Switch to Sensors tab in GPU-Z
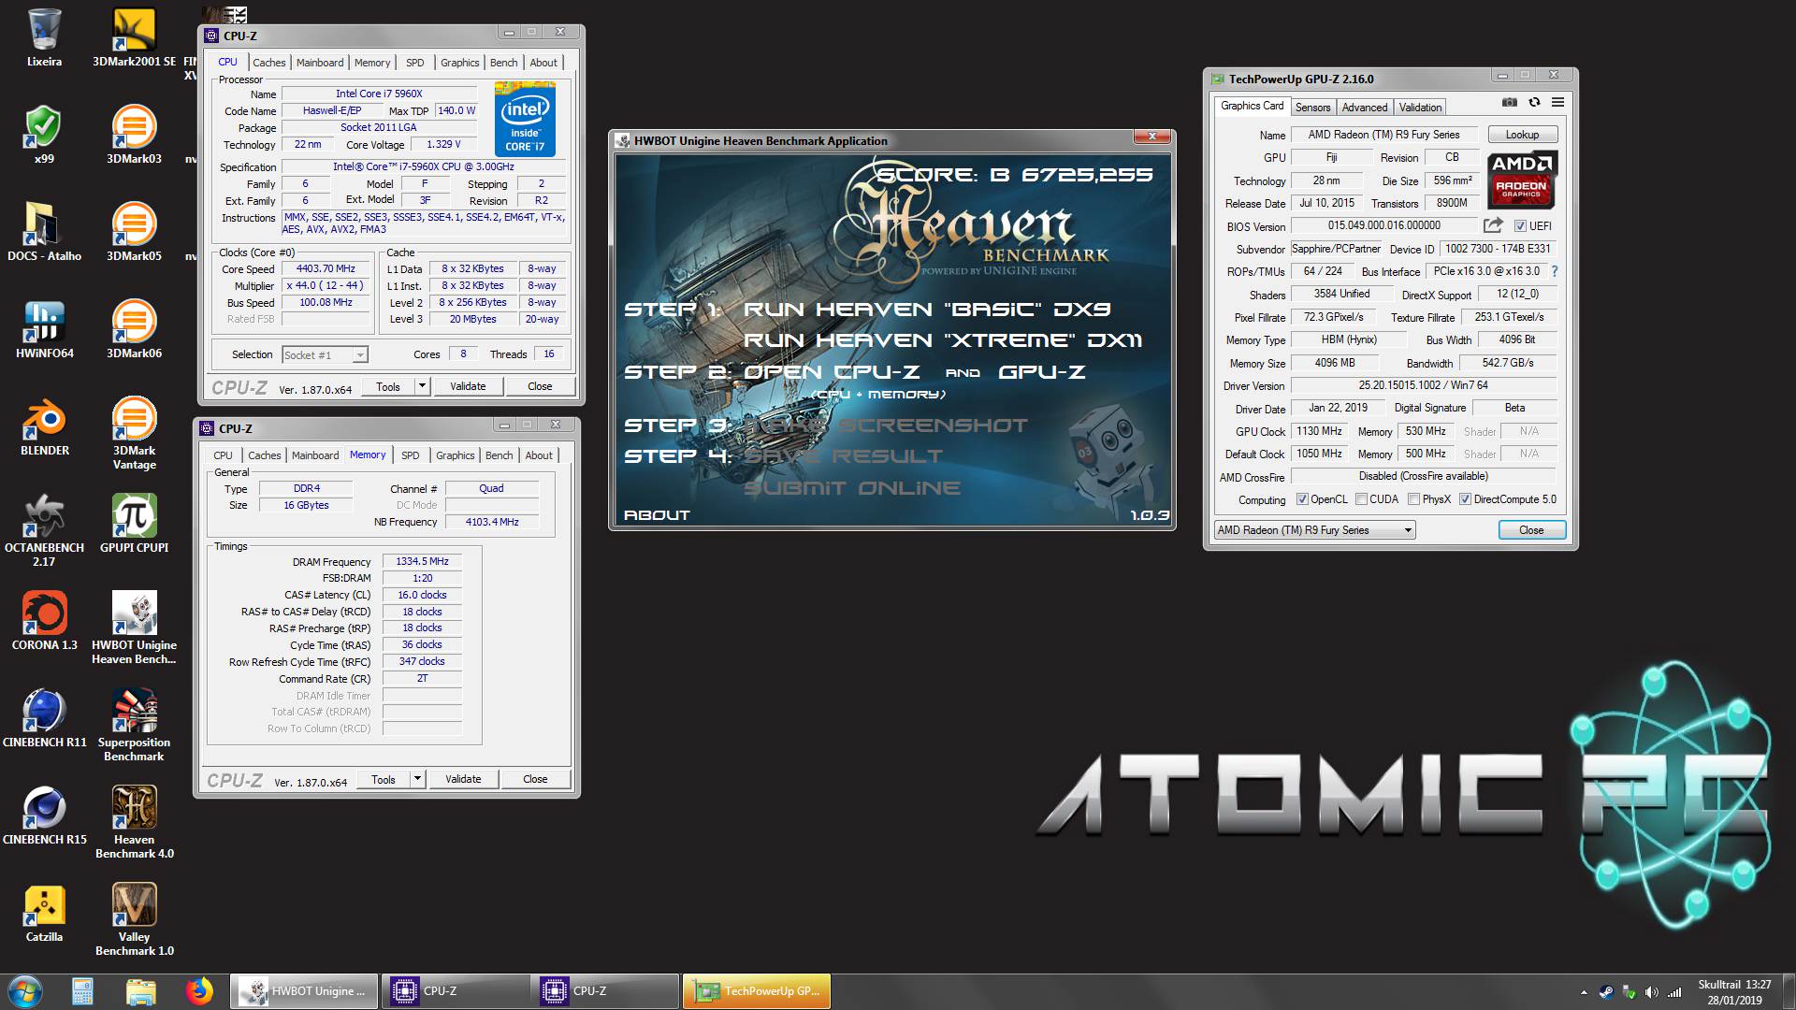 pos(1312,108)
